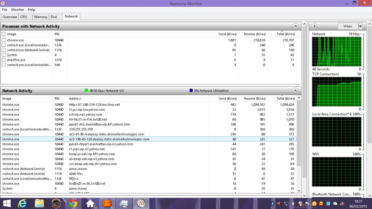Select the lhr08s07-in-f6.1e100.net row

148,183
